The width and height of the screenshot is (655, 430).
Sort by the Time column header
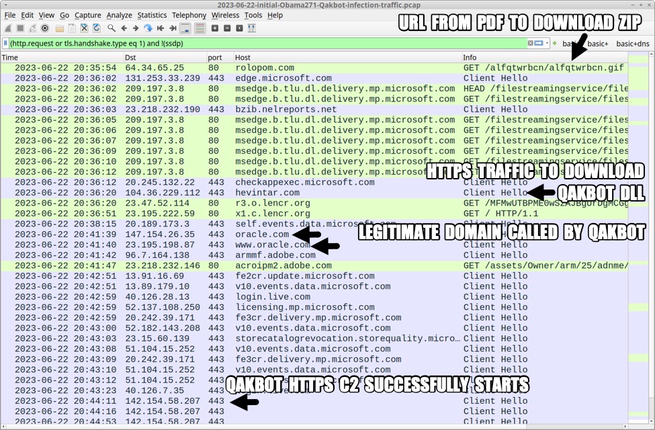pyautogui.click(x=62, y=57)
